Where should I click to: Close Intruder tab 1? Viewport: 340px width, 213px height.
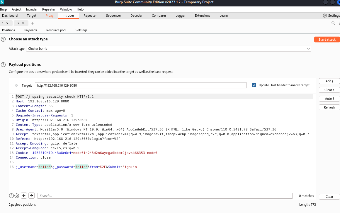(x=7, y=23)
